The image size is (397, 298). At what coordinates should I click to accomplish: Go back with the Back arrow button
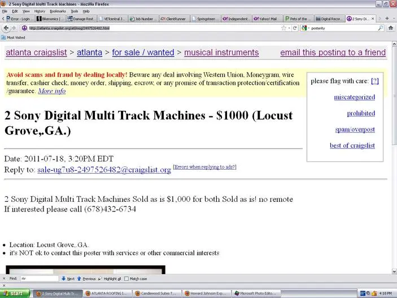tap(6, 28)
